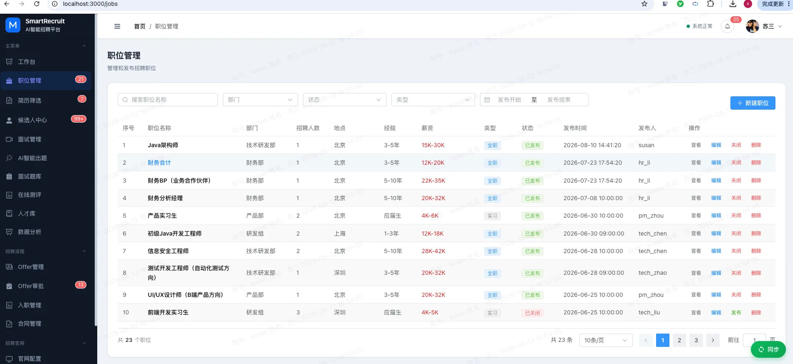Change page size from 10条/页 dropdown

606,340
